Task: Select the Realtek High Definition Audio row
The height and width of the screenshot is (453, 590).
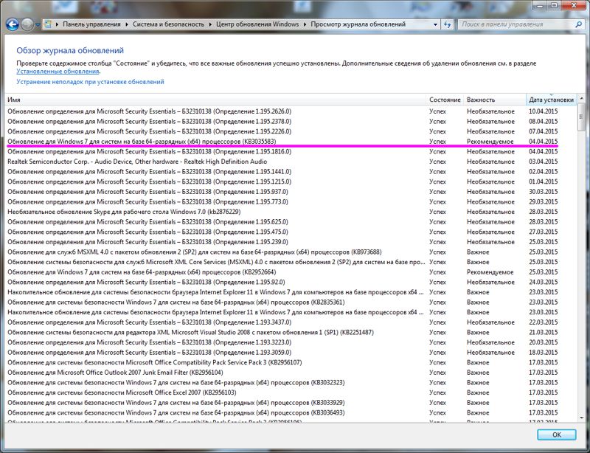Action: point(291,162)
